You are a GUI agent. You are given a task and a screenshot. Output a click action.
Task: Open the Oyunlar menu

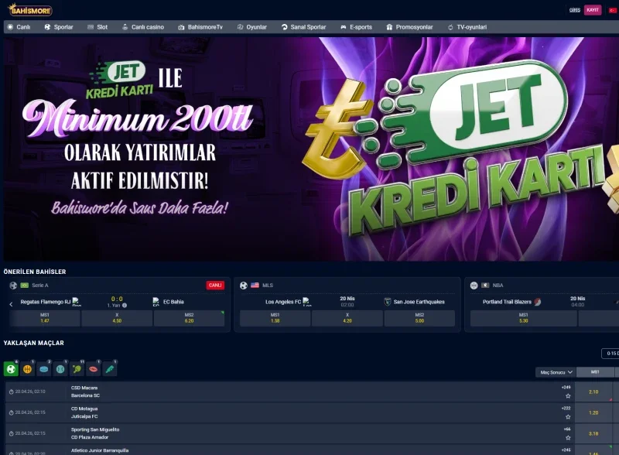252,27
